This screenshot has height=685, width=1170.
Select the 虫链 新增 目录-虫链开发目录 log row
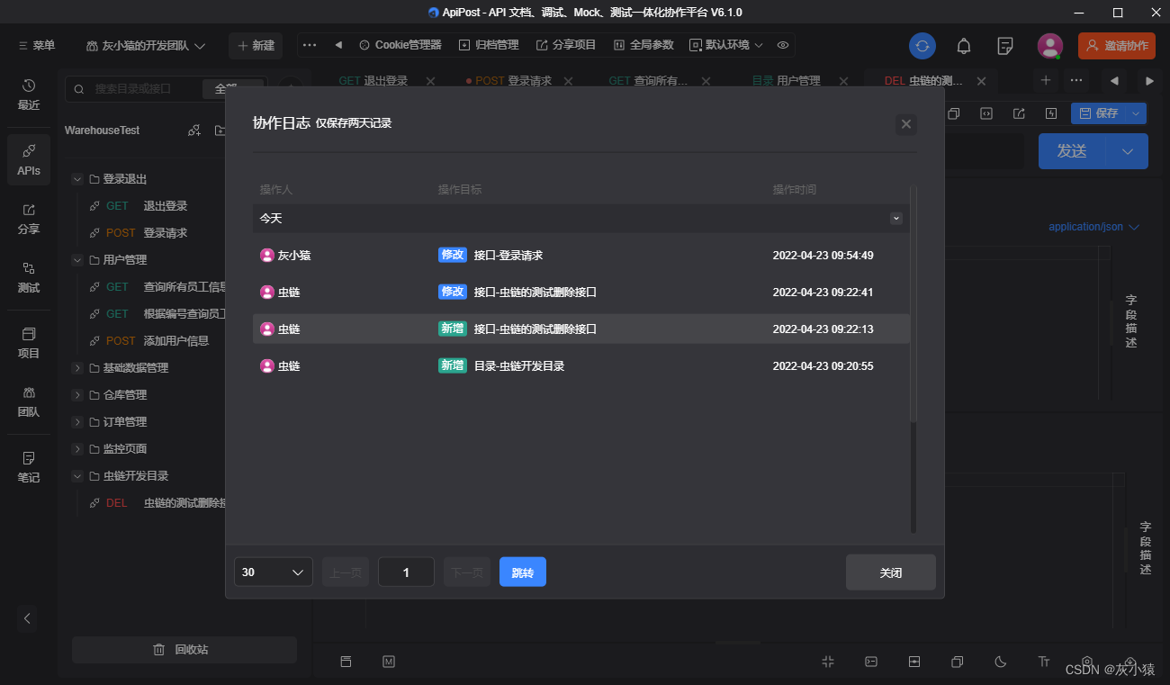(581, 366)
